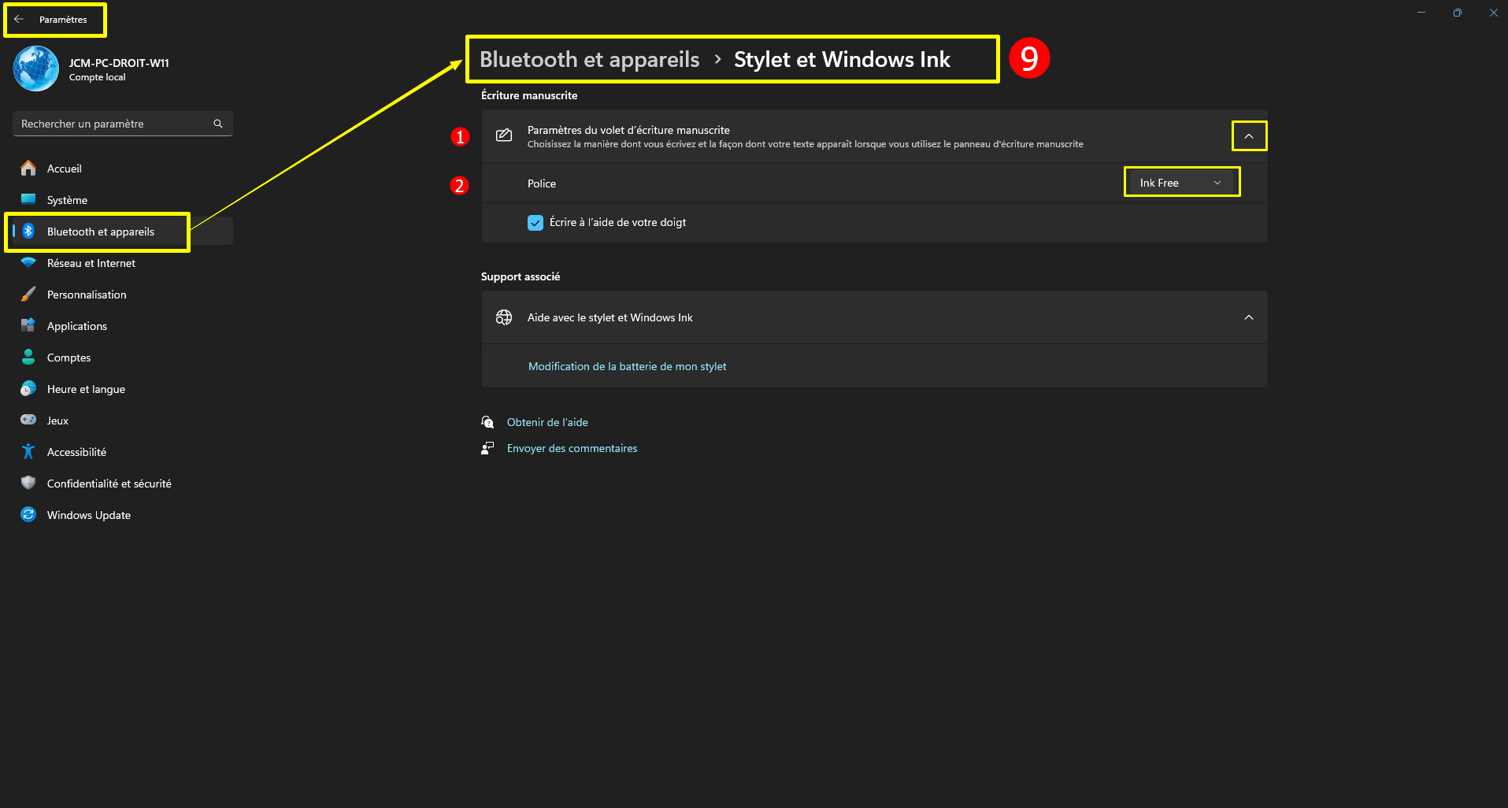This screenshot has height=808, width=1508.
Task: Open Accueil in the sidebar
Action: point(123,169)
